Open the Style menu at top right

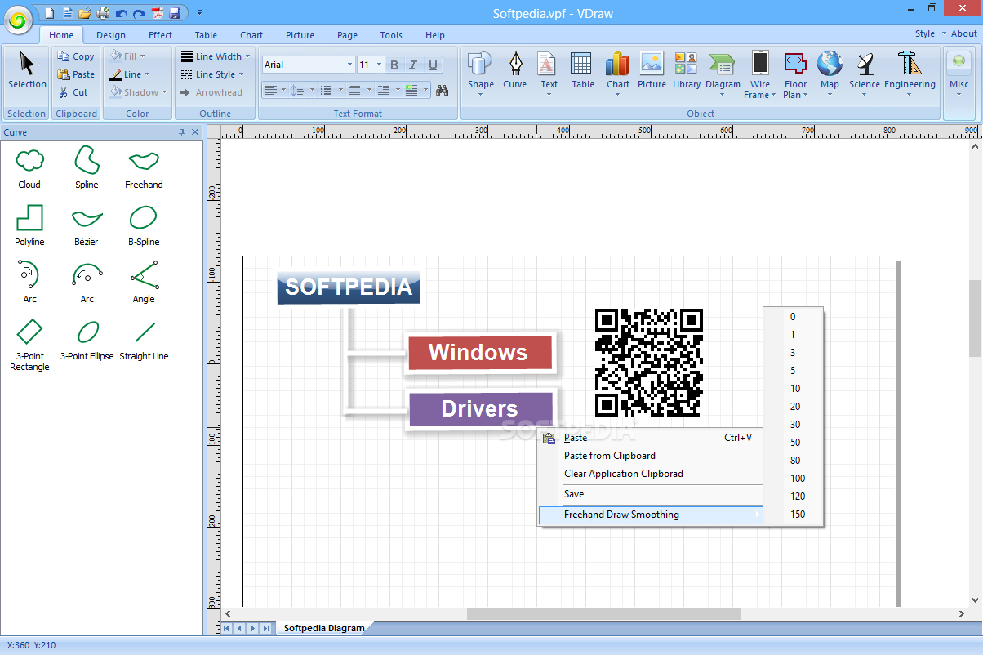click(929, 34)
